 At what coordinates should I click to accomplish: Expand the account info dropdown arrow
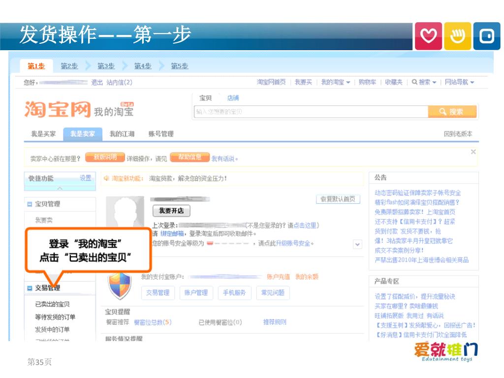[357, 245]
